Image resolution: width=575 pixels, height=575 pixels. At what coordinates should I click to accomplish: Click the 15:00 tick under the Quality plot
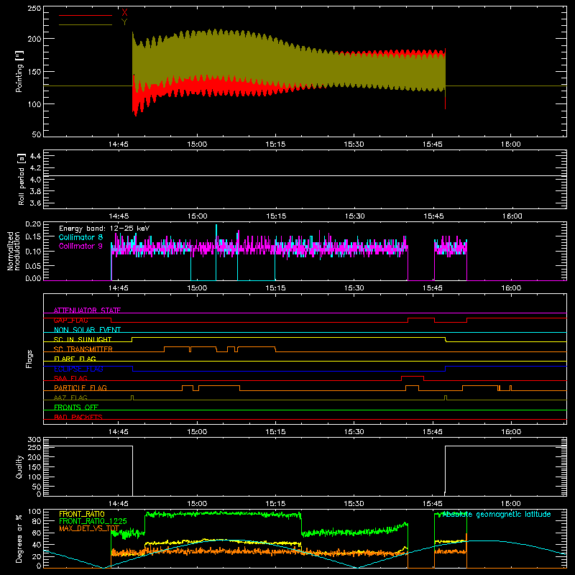point(197,504)
